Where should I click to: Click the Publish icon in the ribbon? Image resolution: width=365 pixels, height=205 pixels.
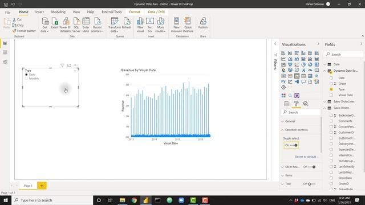click(203, 23)
